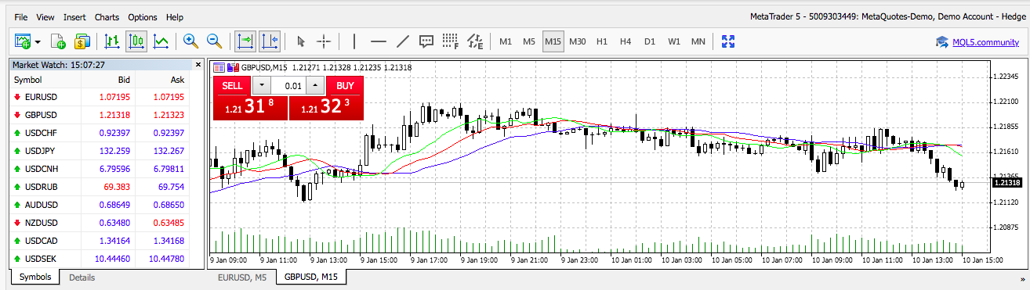Switch to W1 weekly timeframe
Screen dimensions: 1030x290
[673, 41]
